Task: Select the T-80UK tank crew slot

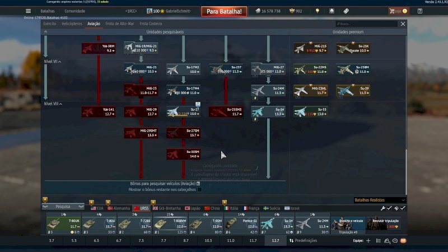Action: coord(63,223)
